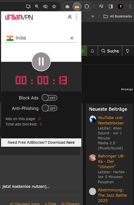Click the lightbulb theme icon
The width and height of the screenshot is (134, 205).
(128, 51)
